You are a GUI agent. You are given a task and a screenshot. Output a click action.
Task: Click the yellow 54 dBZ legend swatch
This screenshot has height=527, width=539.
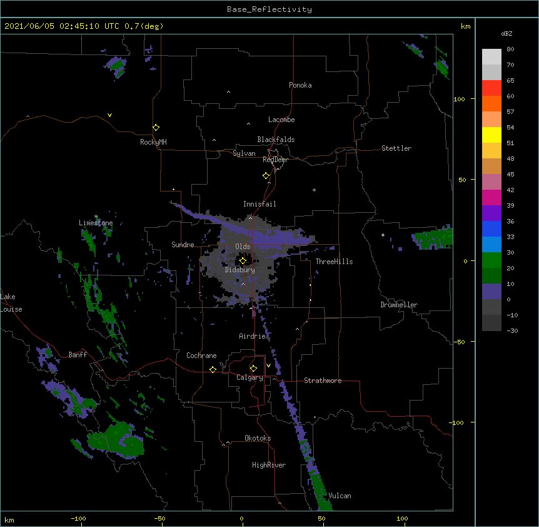(491, 135)
